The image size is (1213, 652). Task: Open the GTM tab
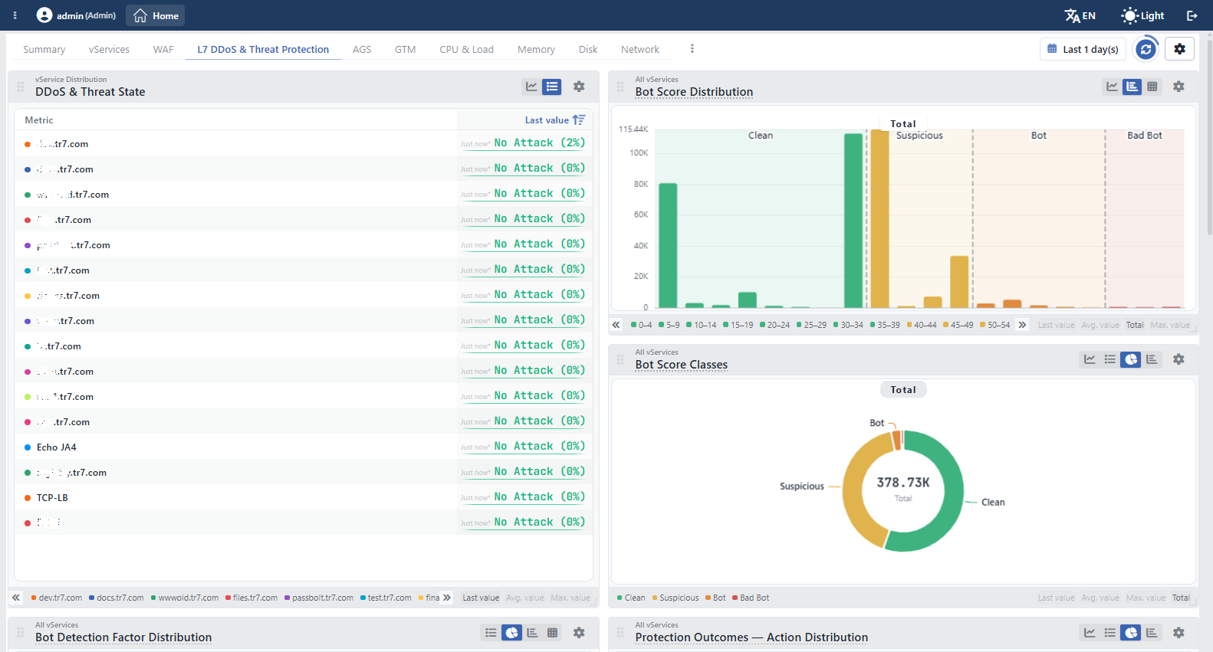[x=405, y=49]
